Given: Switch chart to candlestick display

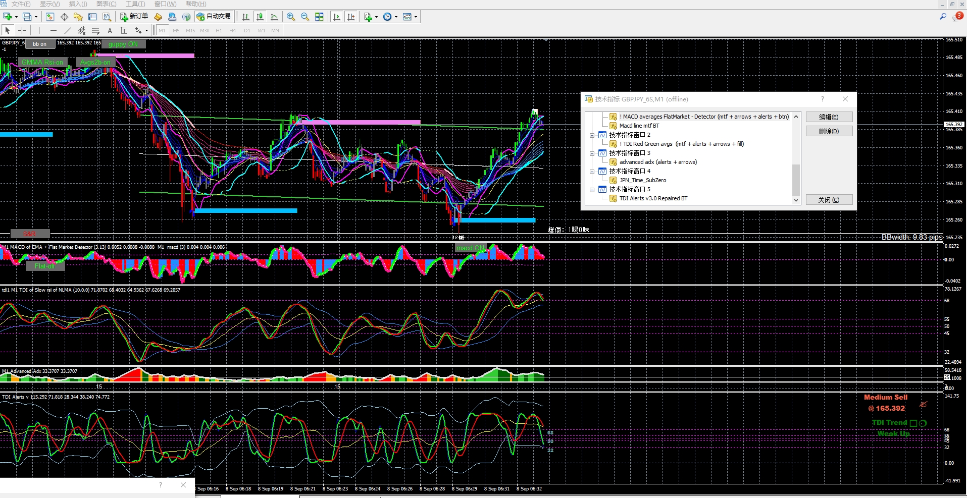Looking at the screenshot, I should coord(260,17).
